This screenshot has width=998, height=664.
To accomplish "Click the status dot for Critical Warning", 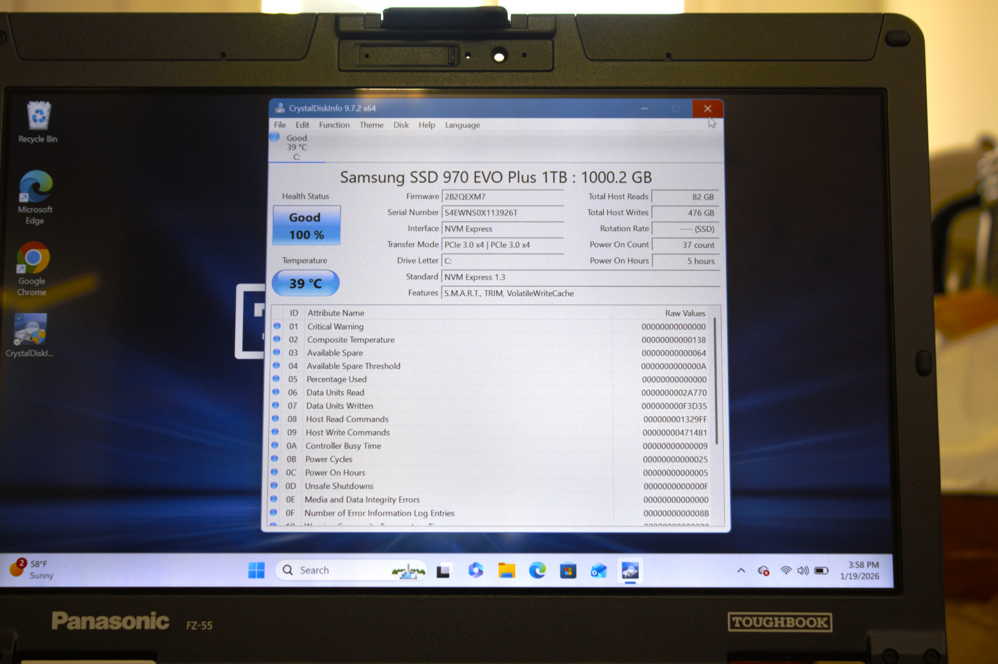I will (x=277, y=326).
